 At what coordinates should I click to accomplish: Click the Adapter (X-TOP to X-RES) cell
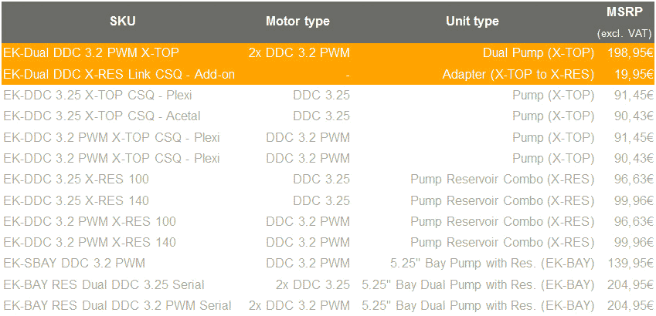pyautogui.click(x=518, y=74)
